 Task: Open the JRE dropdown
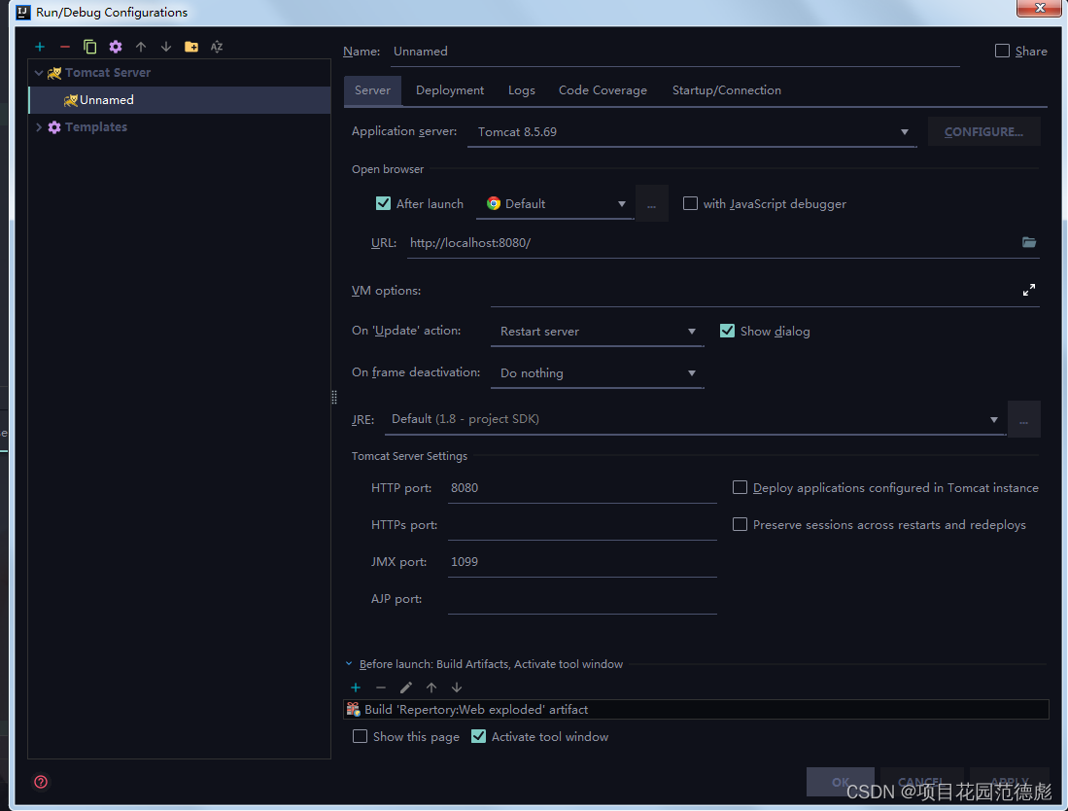click(696, 420)
